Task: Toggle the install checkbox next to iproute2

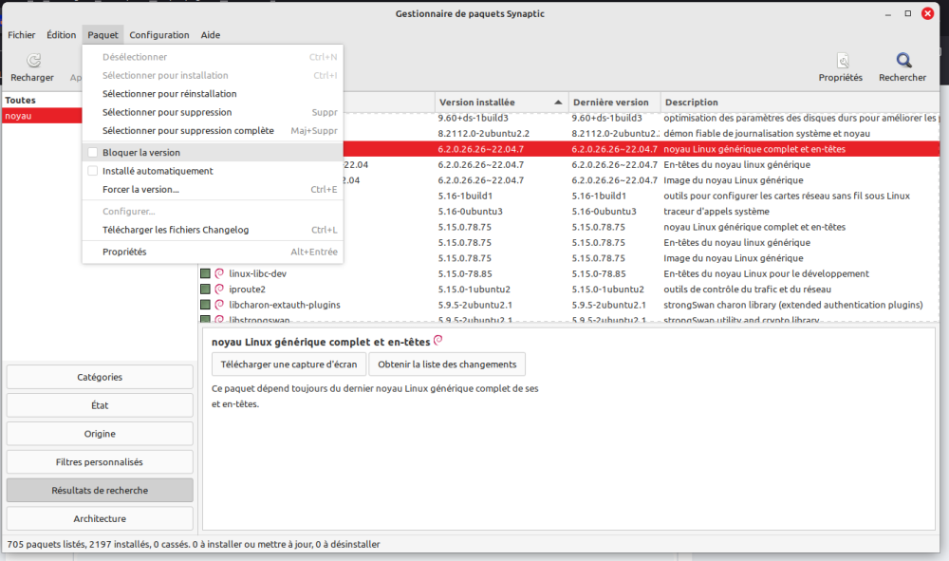Action: pyautogui.click(x=205, y=289)
